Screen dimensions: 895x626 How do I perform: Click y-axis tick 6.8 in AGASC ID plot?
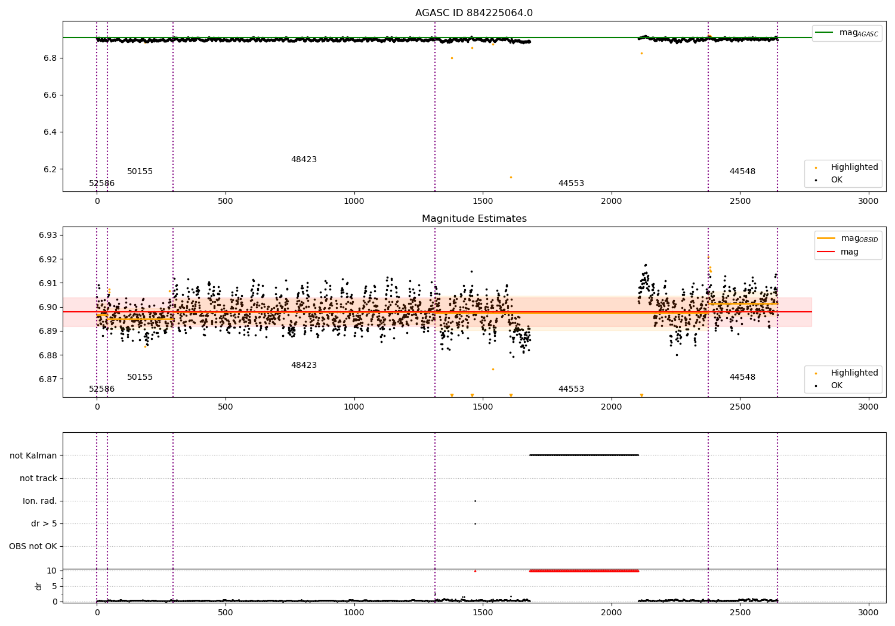[50, 58]
